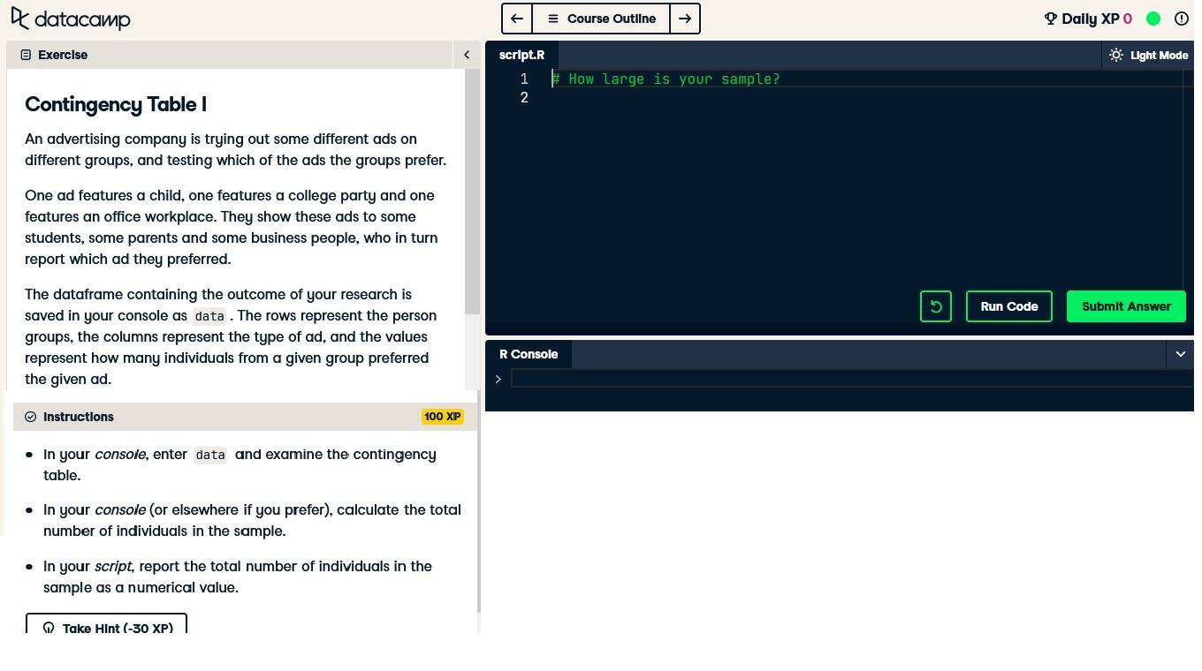Click the DataCamp logo
Viewport: 1202px width, 671px height.
70,19
